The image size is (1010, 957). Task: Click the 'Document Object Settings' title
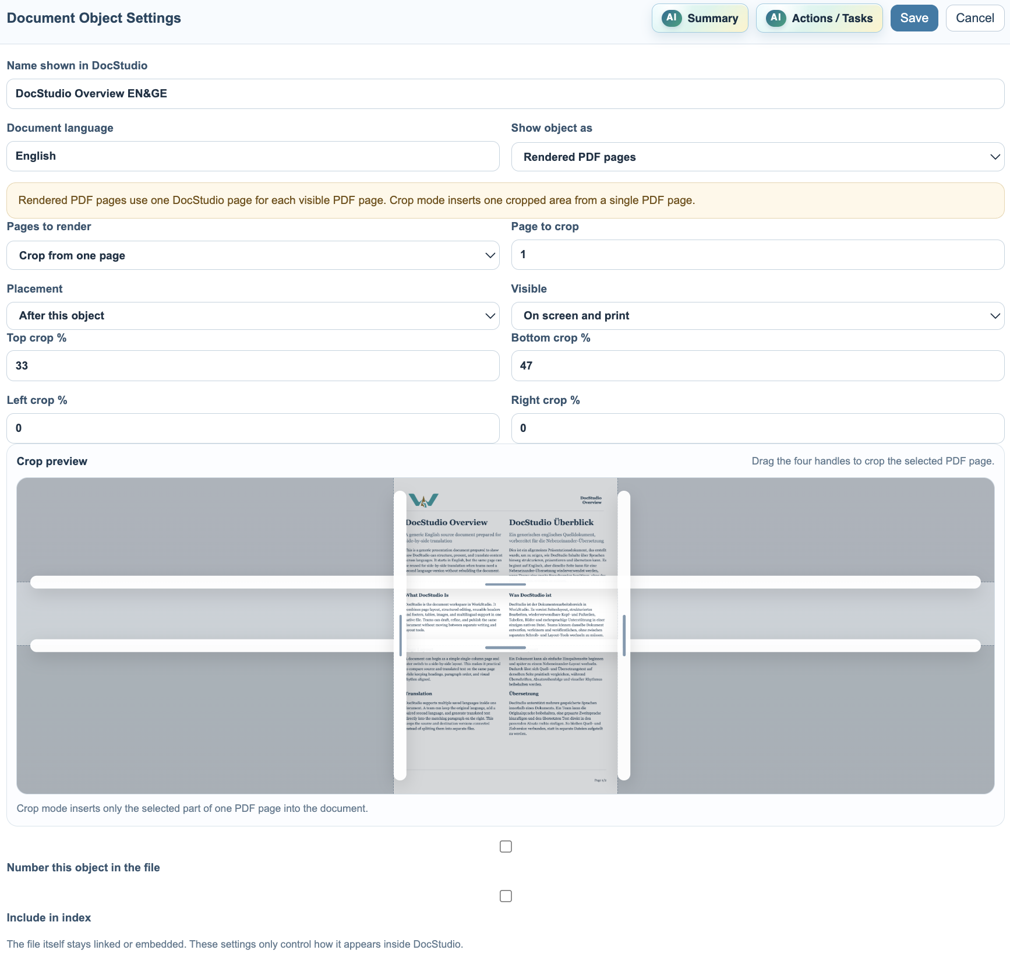pos(94,18)
